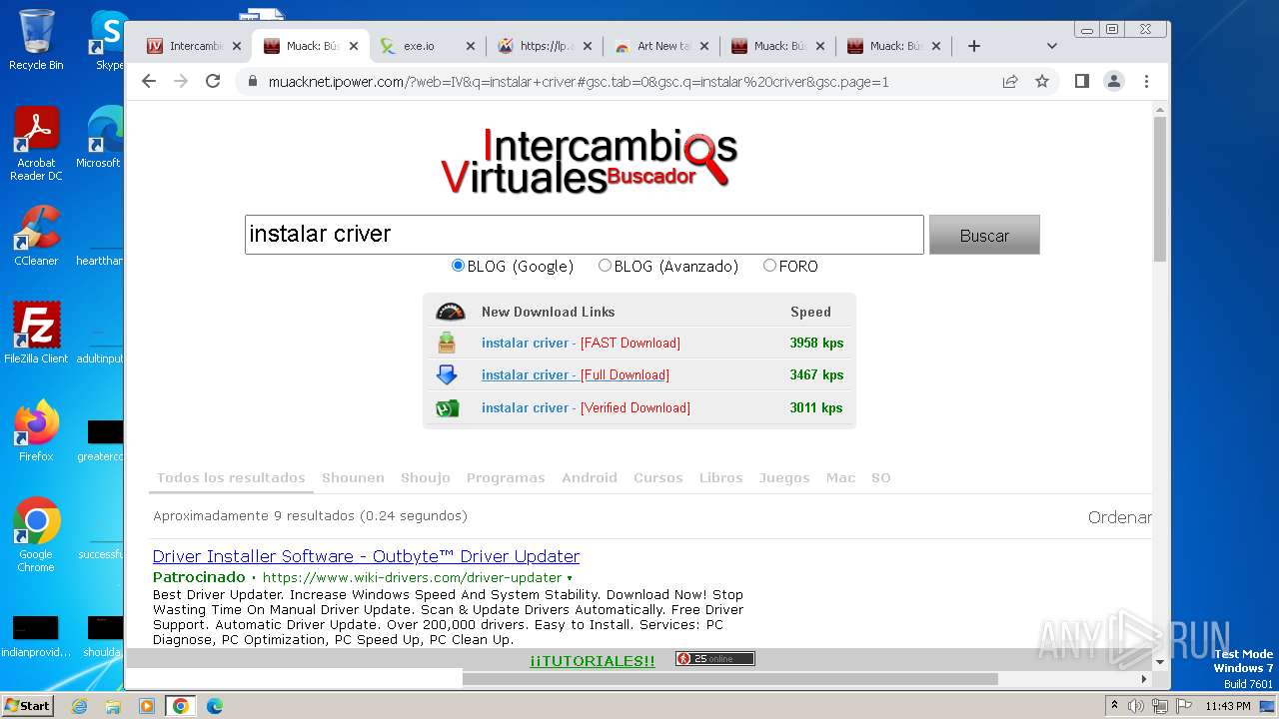The height and width of the screenshot is (719, 1279).
Task: Click the green Verified Download torrent icon
Action: pyautogui.click(x=447, y=407)
